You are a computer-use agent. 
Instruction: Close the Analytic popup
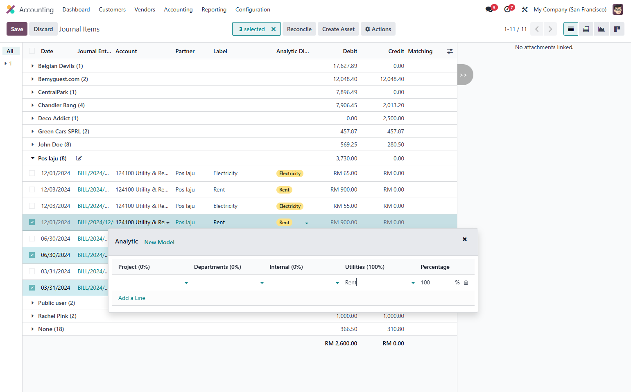click(x=465, y=239)
